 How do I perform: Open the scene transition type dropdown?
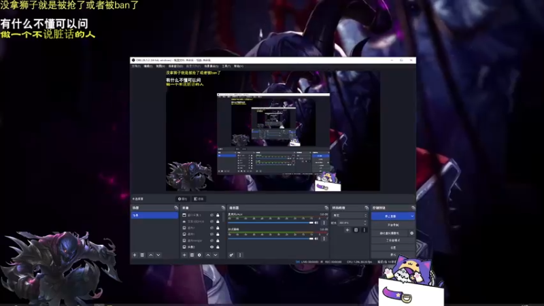click(350, 216)
